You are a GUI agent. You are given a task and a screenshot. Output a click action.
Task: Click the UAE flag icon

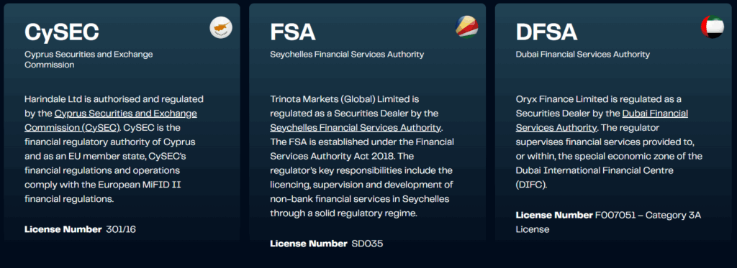[713, 27]
